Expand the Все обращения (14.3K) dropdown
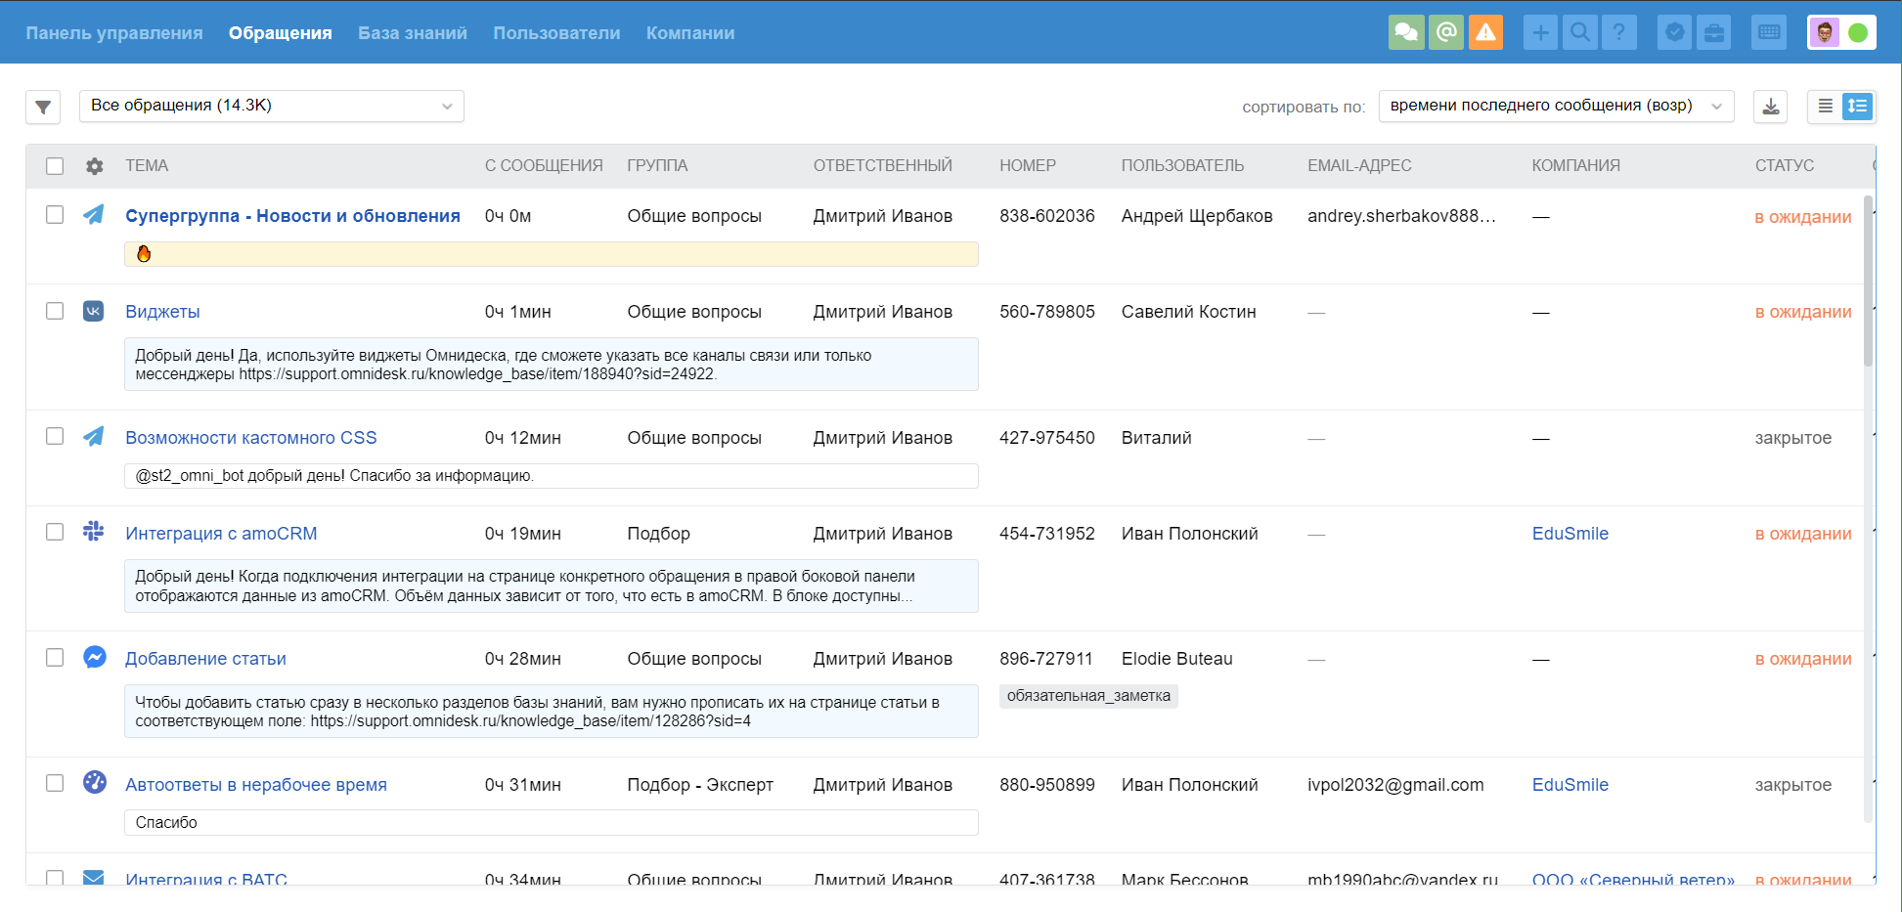 (272, 106)
